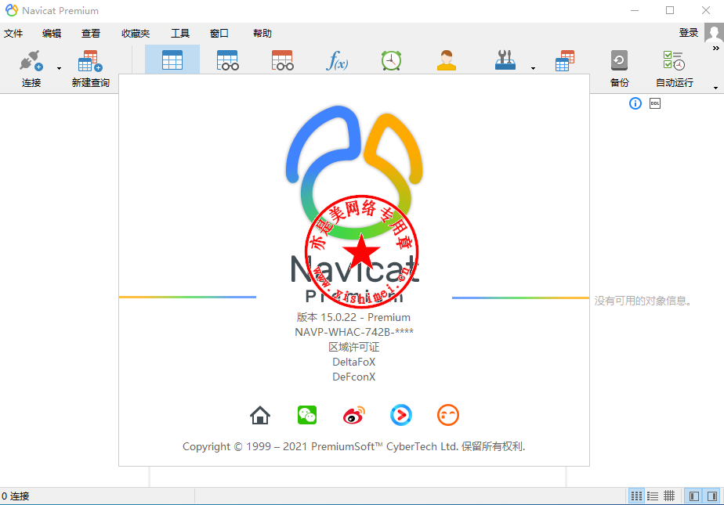The width and height of the screenshot is (724, 505).
Task: Select the Function f(x) icon
Action: [337, 60]
